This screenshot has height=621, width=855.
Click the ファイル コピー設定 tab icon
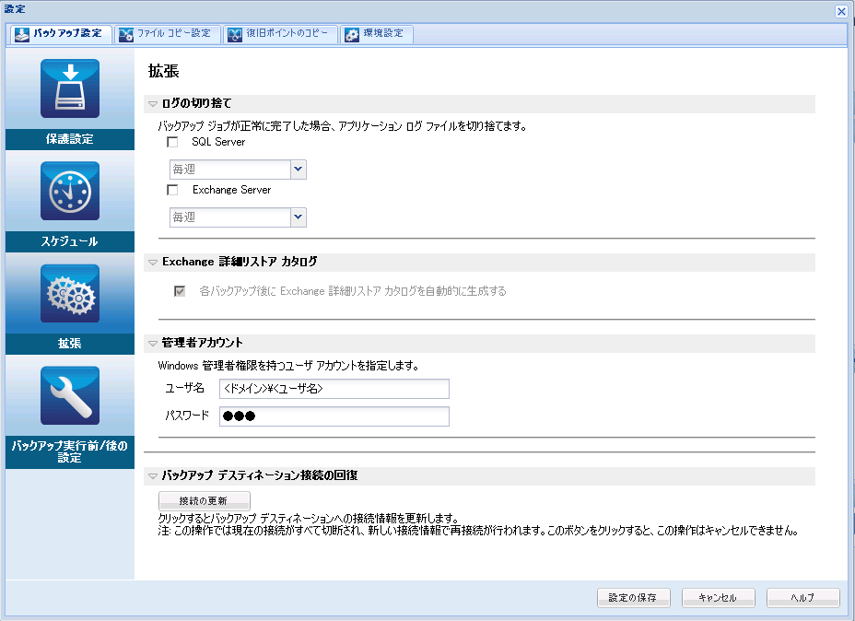point(127,33)
